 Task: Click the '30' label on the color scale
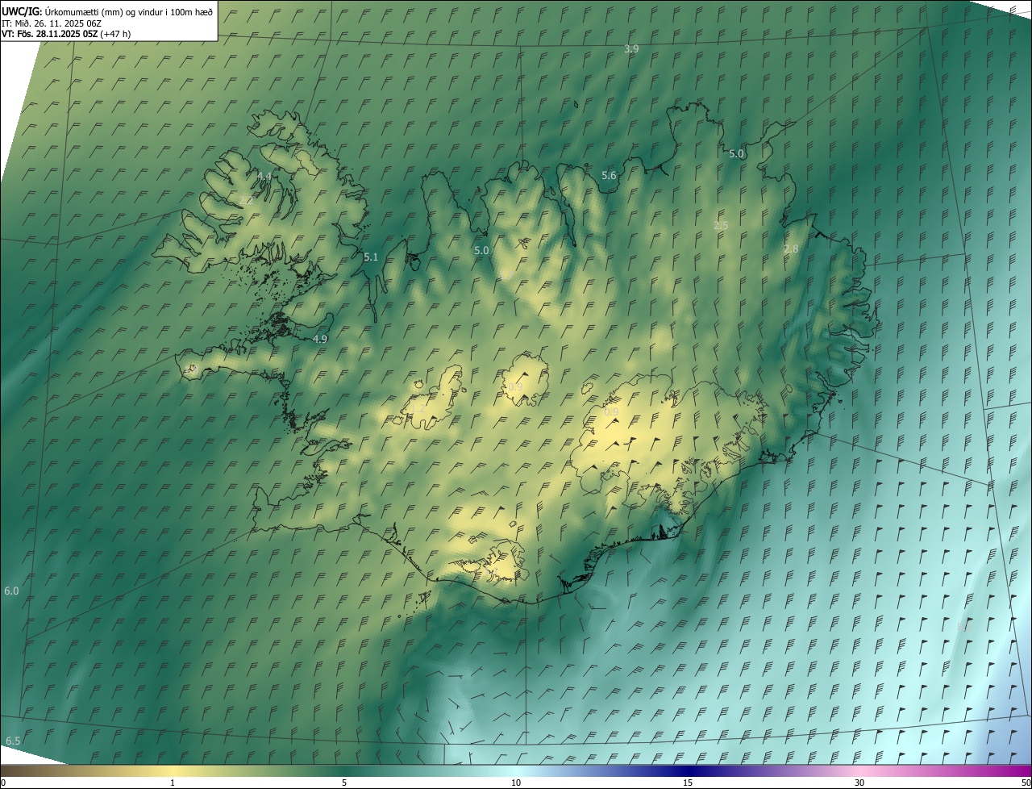pyautogui.click(x=859, y=783)
